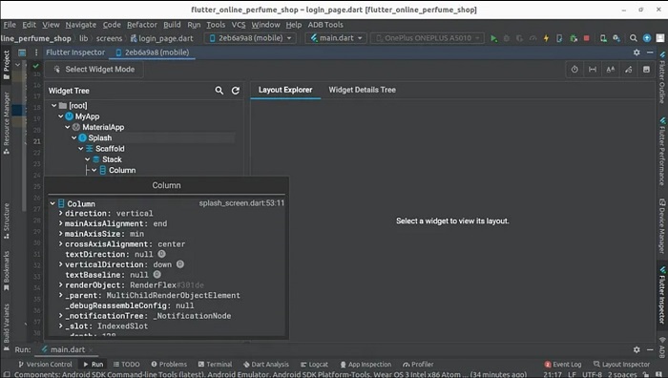Refresh the Widget Tree
This screenshot has height=378, width=668.
pos(235,91)
